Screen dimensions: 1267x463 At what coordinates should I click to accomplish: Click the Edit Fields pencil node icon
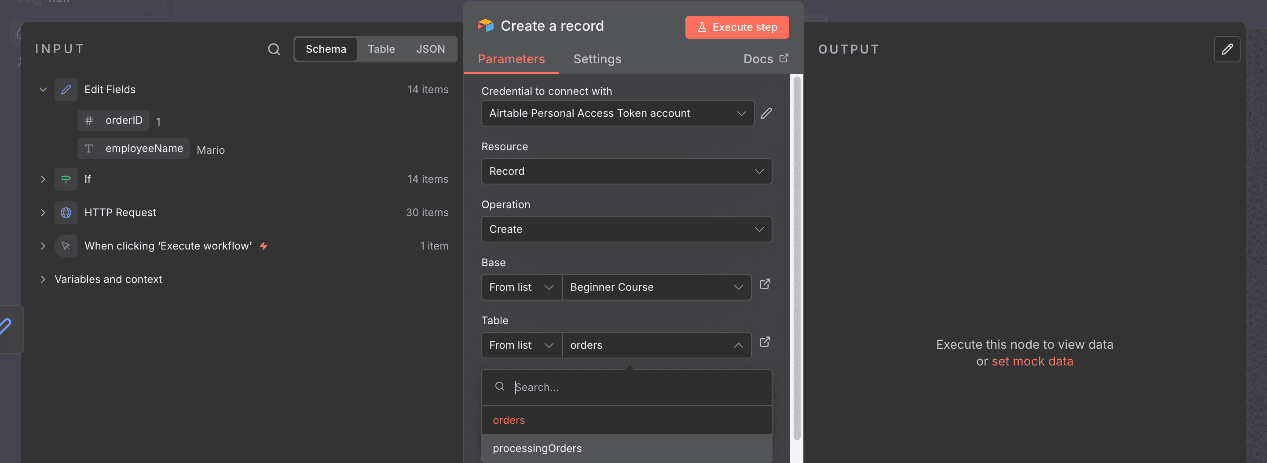[66, 89]
